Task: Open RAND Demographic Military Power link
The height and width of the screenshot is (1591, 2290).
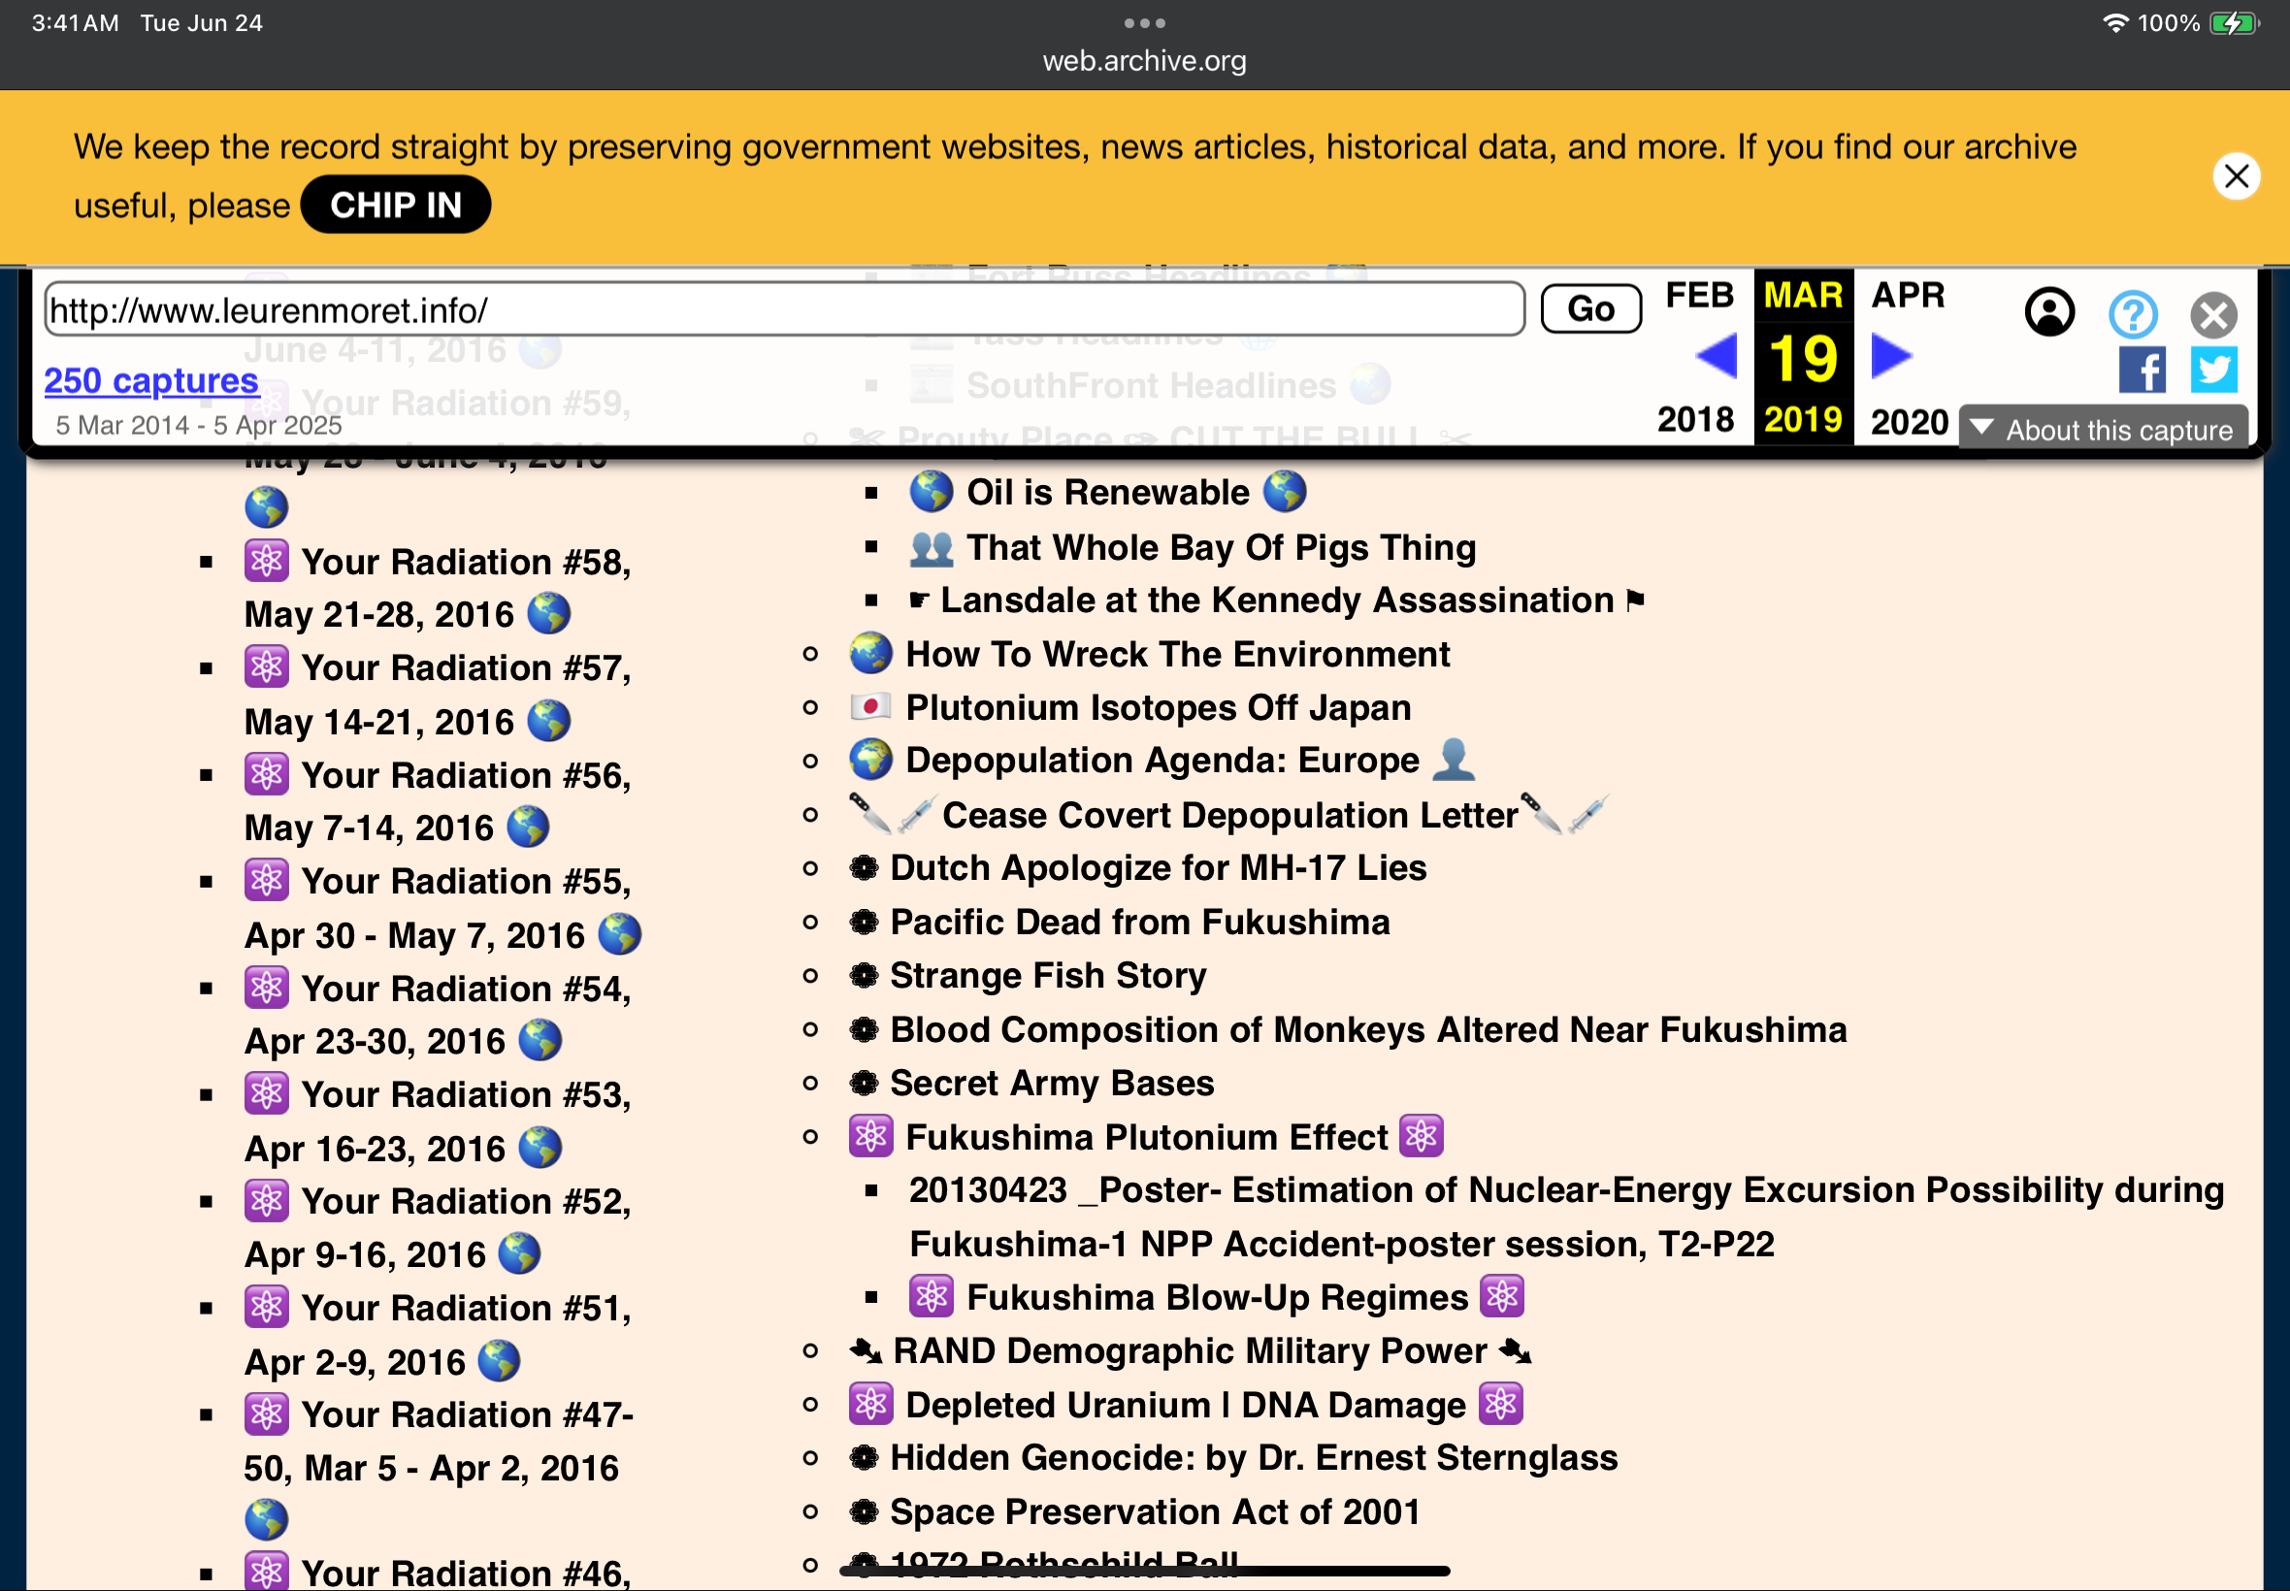Action: (1191, 1350)
